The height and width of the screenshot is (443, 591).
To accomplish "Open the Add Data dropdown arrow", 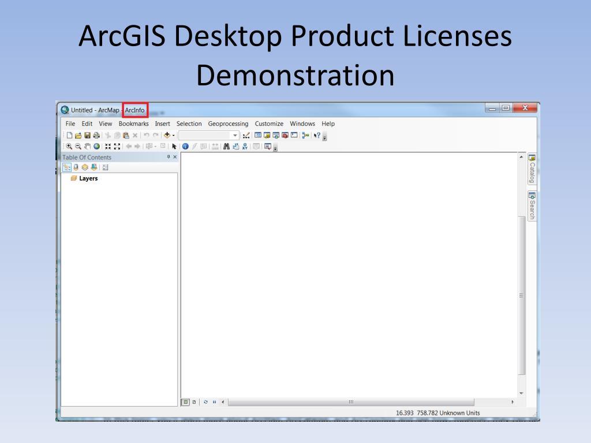I will click(x=173, y=135).
